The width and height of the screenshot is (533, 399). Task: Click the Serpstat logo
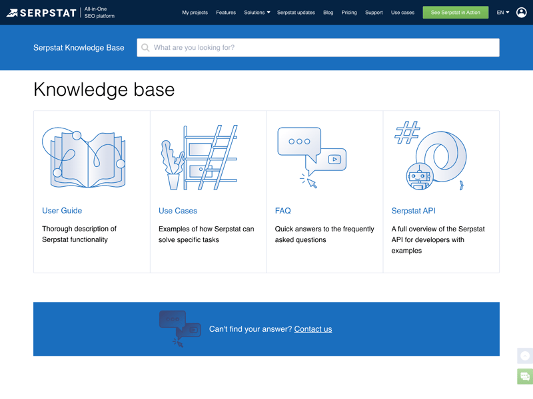click(41, 13)
